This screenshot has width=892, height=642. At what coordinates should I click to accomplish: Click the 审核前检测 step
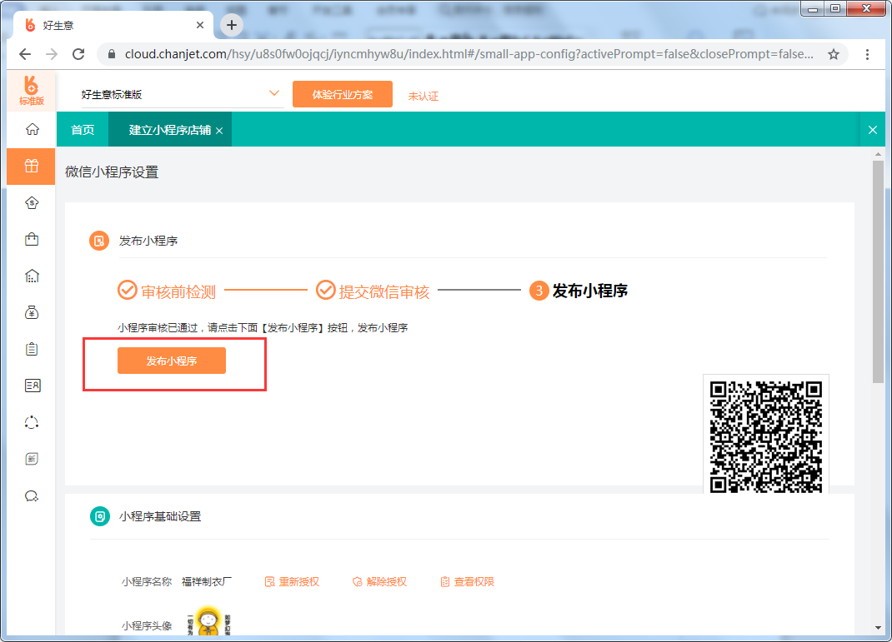pyautogui.click(x=167, y=291)
